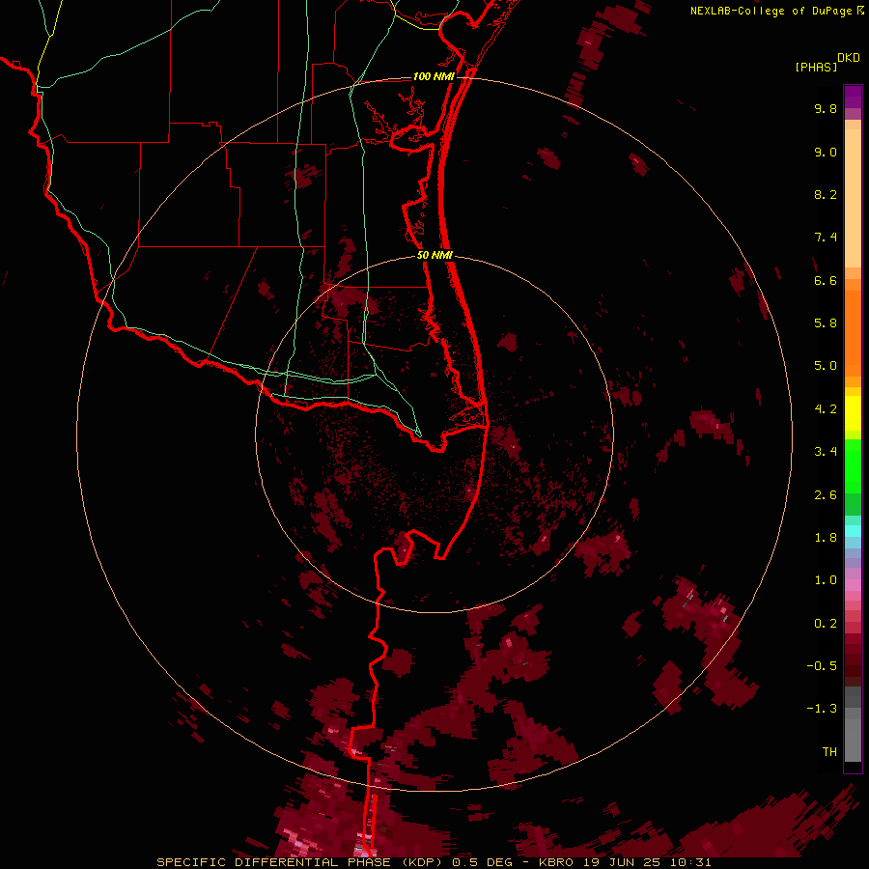This screenshot has height=869, width=869.
Task: Click the 4.2 value on the scale
Action: (826, 409)
